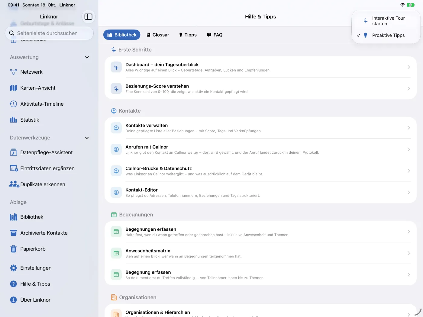The width and height of the screenshot is (423, 317).
Task: Open the Statistik bar chart icon
Action: point(13,120)
